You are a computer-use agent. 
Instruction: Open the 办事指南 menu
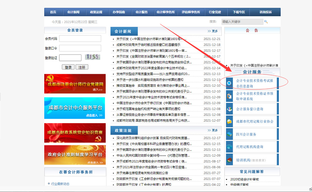click(x=119, y=12)
